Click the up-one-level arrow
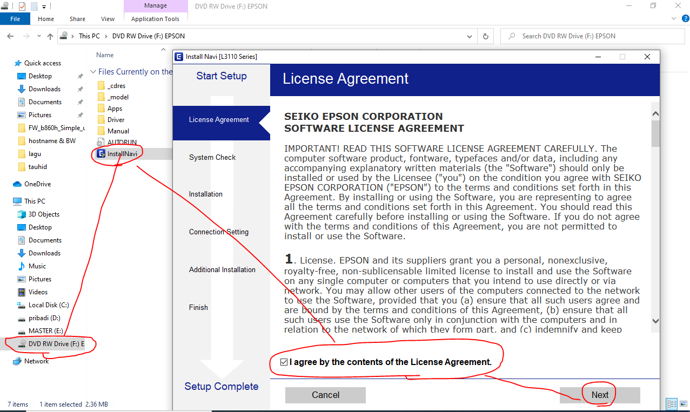The height and width of the screenshot is (412, 690). pos(50,36)
